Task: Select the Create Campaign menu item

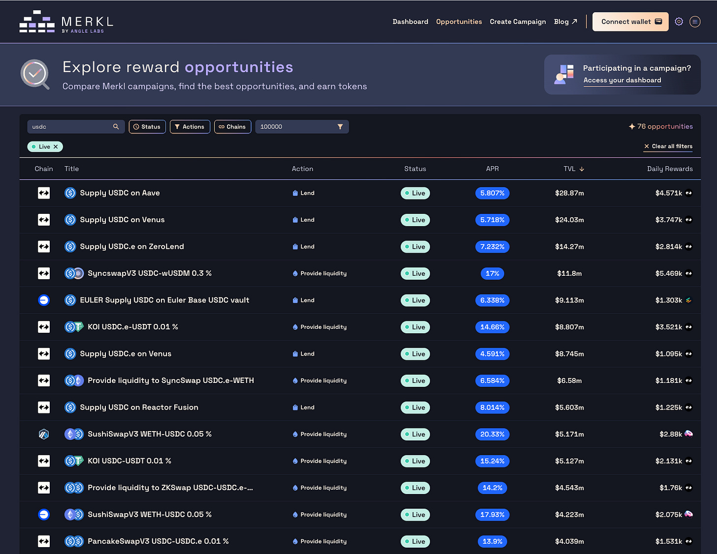Action: click(518, 22)
